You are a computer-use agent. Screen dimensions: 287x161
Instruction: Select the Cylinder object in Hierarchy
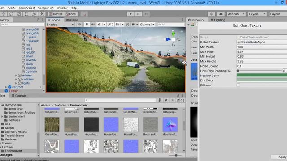coord(31,72)
